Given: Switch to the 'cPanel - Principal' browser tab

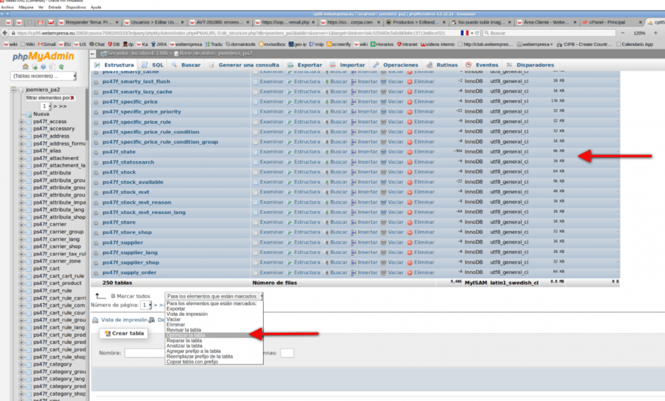Looking at the screenshot, I should click(x=607, y=22).
